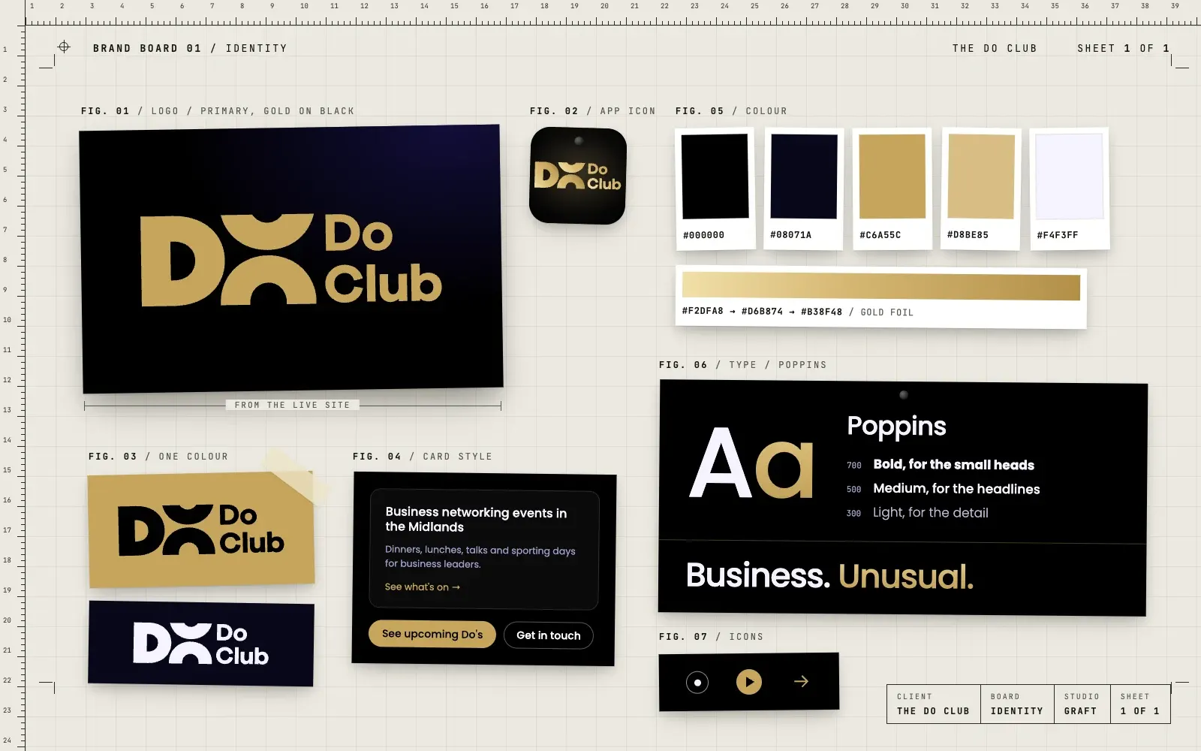Click the Fig. 04 Card Style caption
This screenshot has height=751, width=1201.
point(423,457)
